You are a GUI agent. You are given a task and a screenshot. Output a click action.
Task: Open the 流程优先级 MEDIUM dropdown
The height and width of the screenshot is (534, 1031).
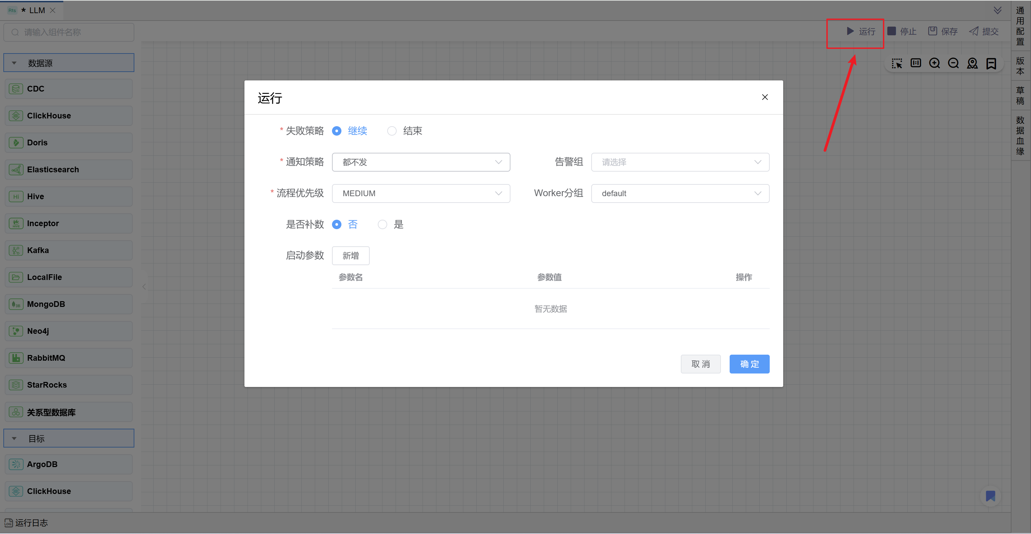coord(421,193)
